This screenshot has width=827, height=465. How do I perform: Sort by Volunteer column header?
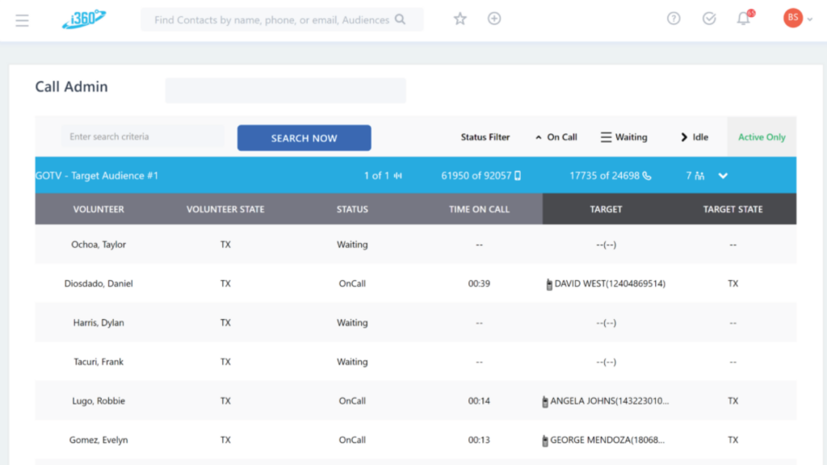click(99, 209)
